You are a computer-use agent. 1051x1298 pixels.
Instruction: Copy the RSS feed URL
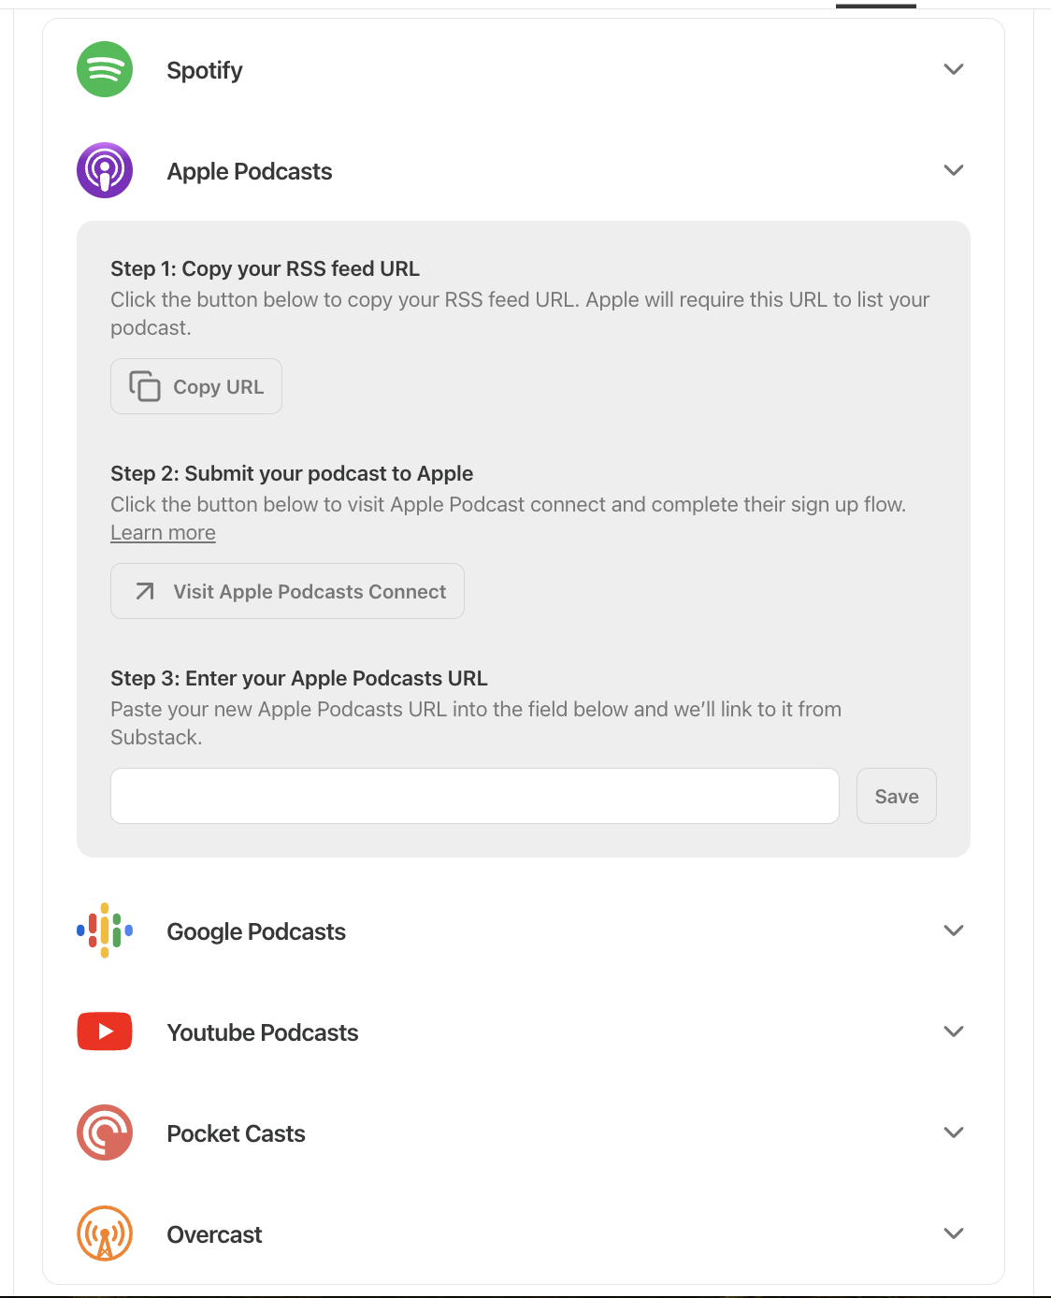pos(196,386)
